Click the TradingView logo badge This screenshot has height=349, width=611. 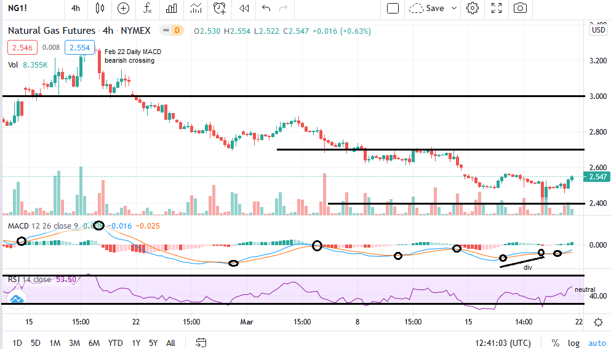tap(17, 299)
